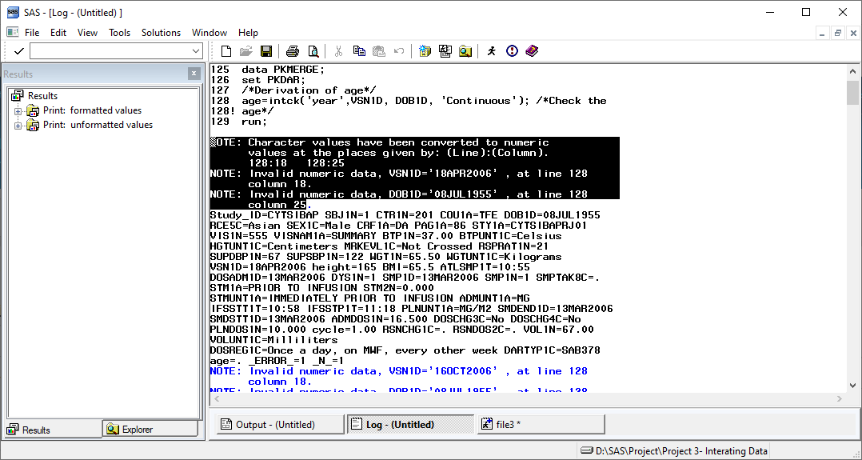The width and height of the screenshot is (862, 460).
Task: Switch to the file3 editor window
Action: [541, 424]
